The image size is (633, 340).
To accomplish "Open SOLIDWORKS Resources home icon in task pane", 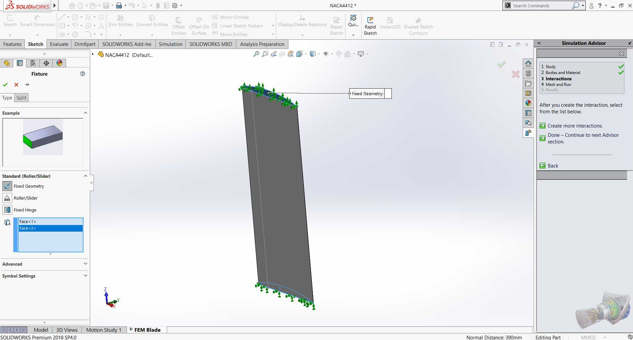I will (528, 63).
